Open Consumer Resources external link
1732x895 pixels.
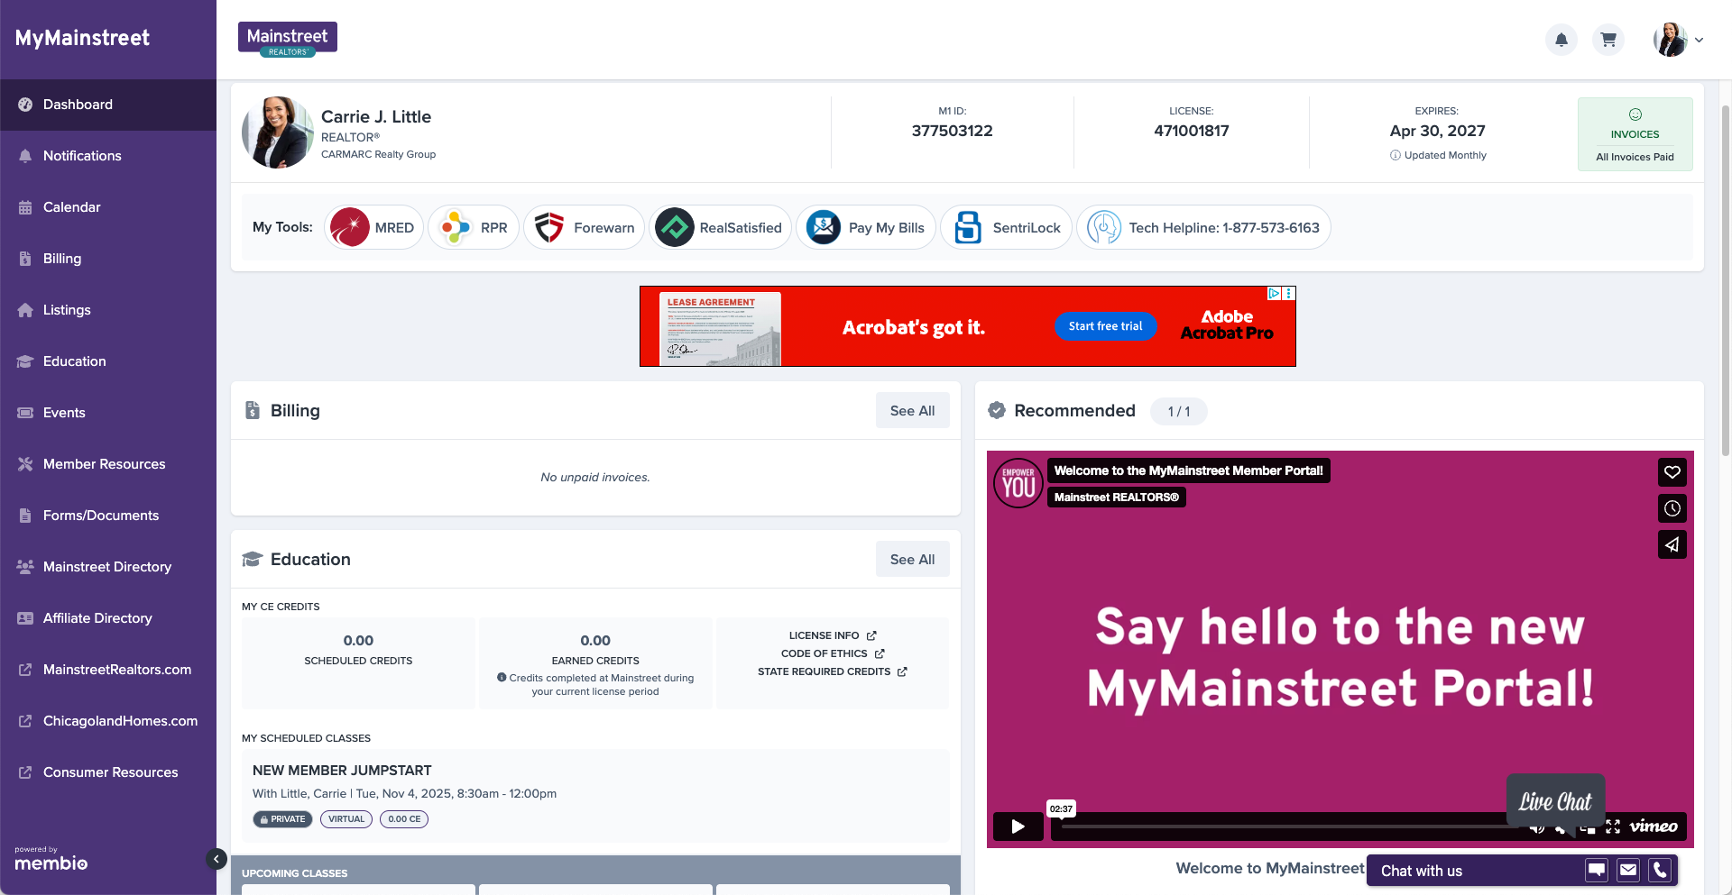pyautogui.click(x=108, y=772)
